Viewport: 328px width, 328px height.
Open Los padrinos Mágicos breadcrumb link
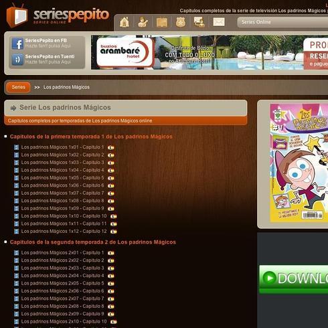[x=66, y=87]
